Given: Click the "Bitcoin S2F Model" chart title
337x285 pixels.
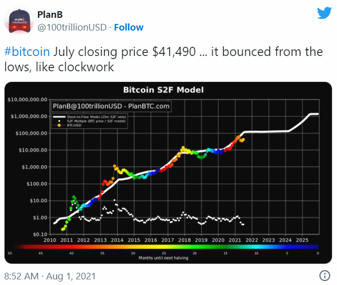Looking at the screenshot, I should click(163, 90).
